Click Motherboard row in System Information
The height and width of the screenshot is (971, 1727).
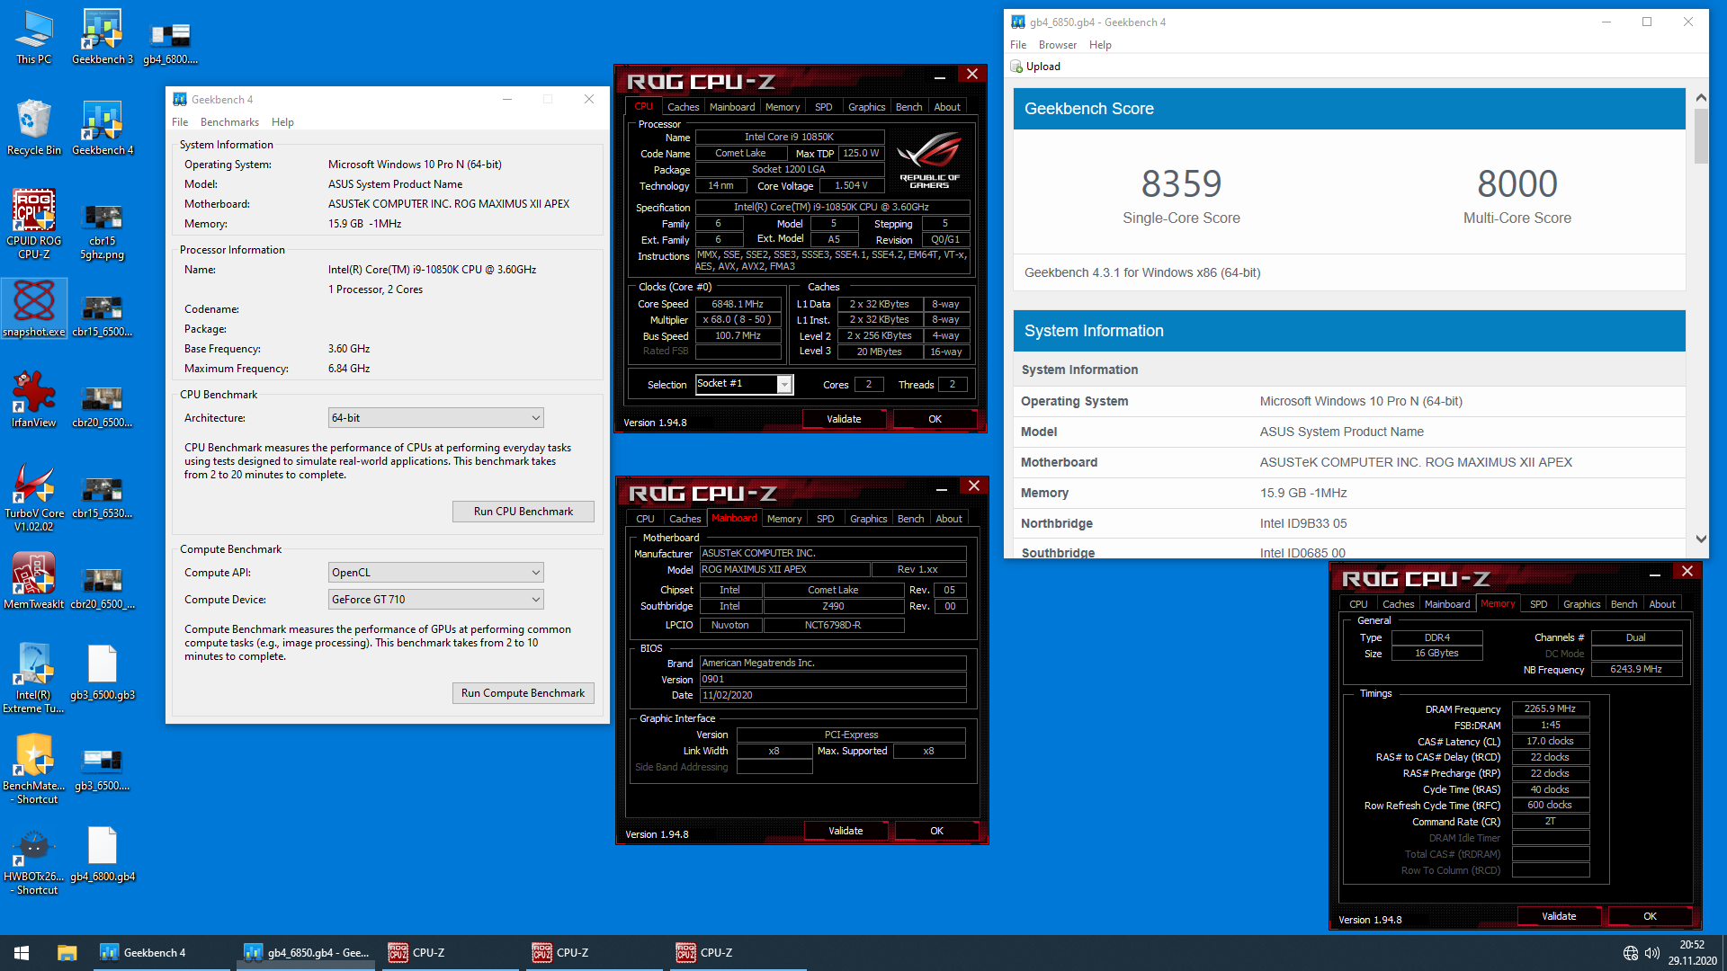(1349, 462)
